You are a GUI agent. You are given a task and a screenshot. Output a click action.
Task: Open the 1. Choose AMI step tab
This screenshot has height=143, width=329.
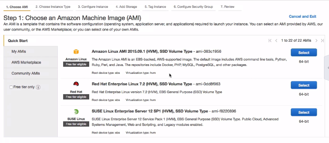click(17, 7)
